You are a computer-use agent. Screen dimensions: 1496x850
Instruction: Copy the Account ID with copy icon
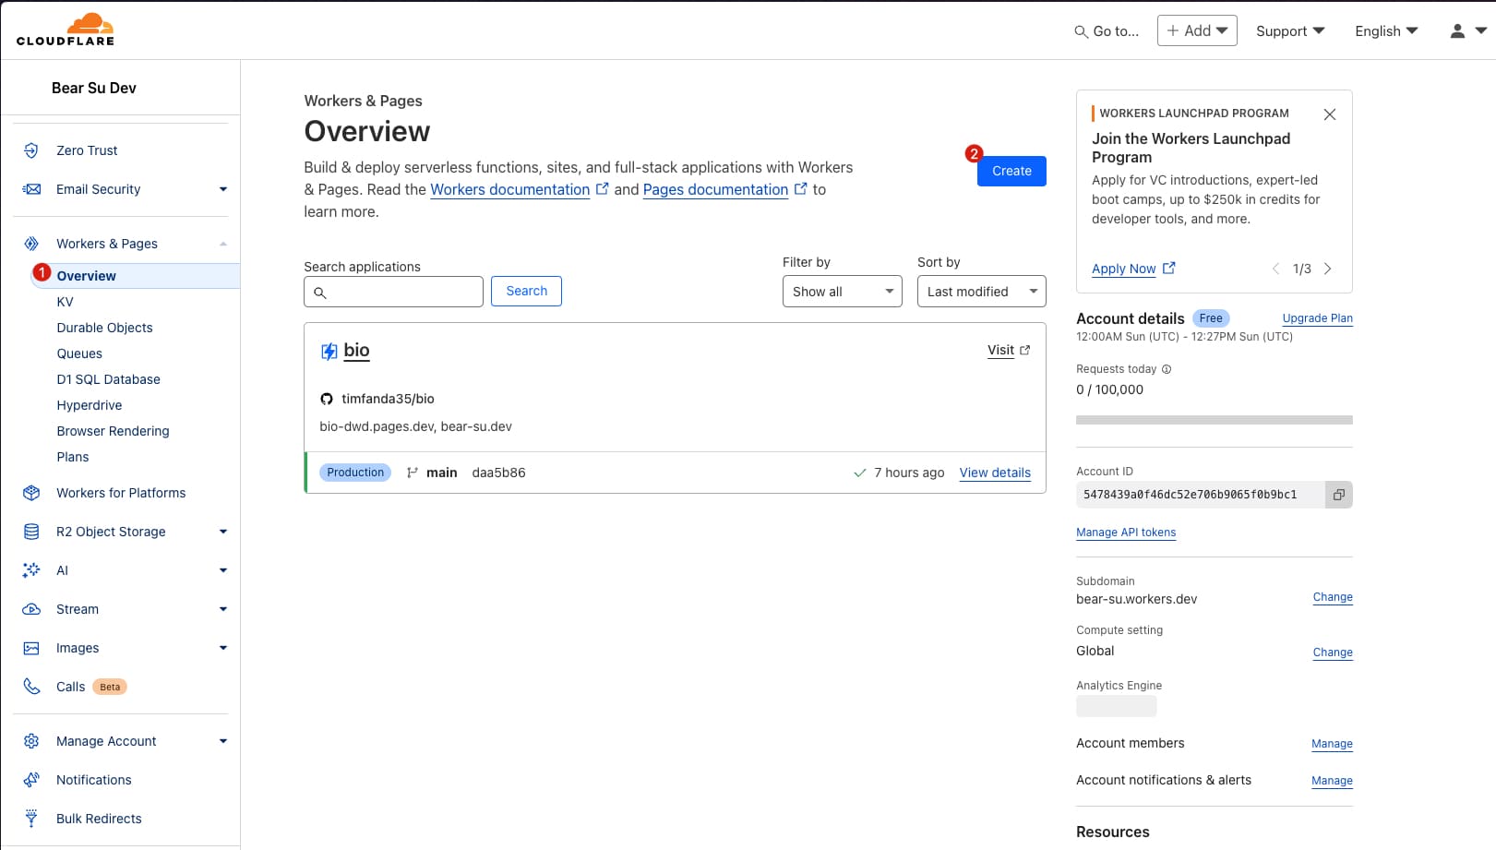1338,495
